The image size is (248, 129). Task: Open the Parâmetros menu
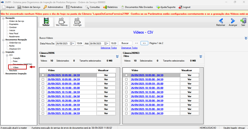tap(74, 7)
